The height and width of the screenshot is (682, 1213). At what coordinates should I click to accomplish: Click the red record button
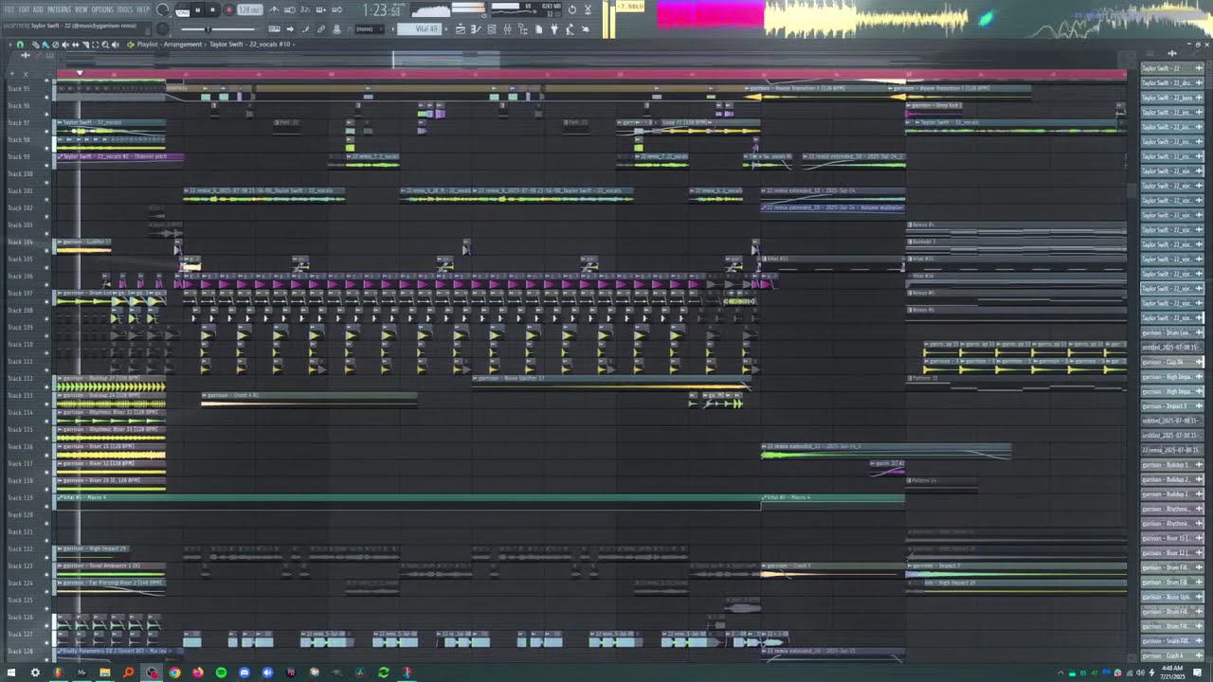click(228, 9)
